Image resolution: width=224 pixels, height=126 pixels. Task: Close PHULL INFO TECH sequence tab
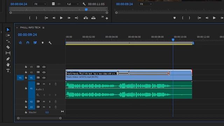tap(17, 28)
